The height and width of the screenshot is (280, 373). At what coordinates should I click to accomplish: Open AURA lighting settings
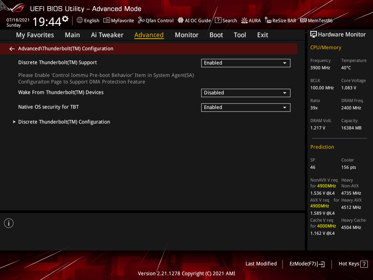[x=251, y=20]
